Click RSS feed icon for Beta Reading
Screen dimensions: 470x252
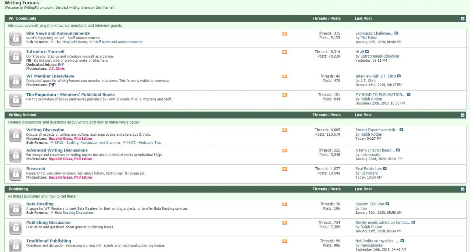[x=285, y=204]
